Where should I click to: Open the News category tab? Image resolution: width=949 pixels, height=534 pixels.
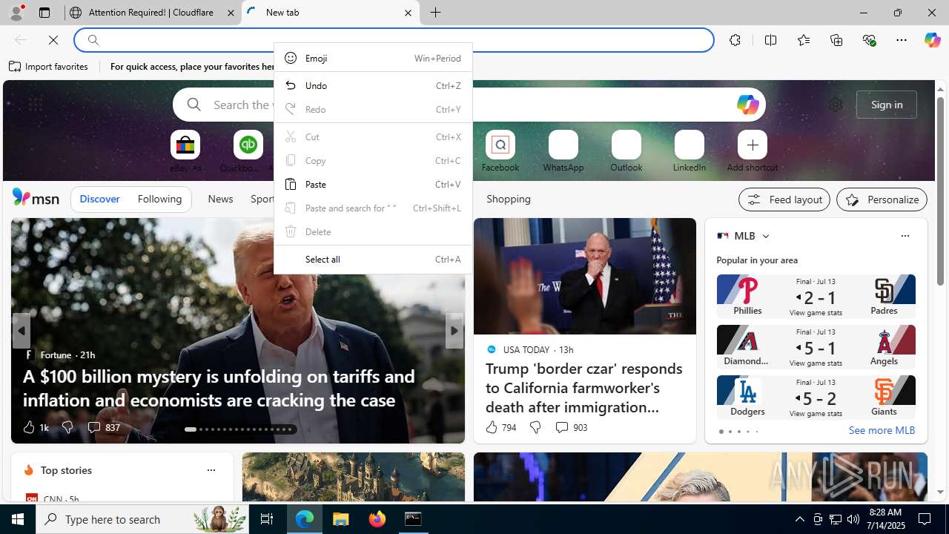(x=220, y=199)
